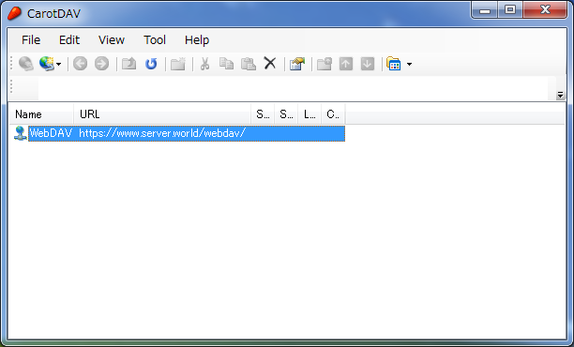Click the New Folder toolbar icon

click(178, 64)
